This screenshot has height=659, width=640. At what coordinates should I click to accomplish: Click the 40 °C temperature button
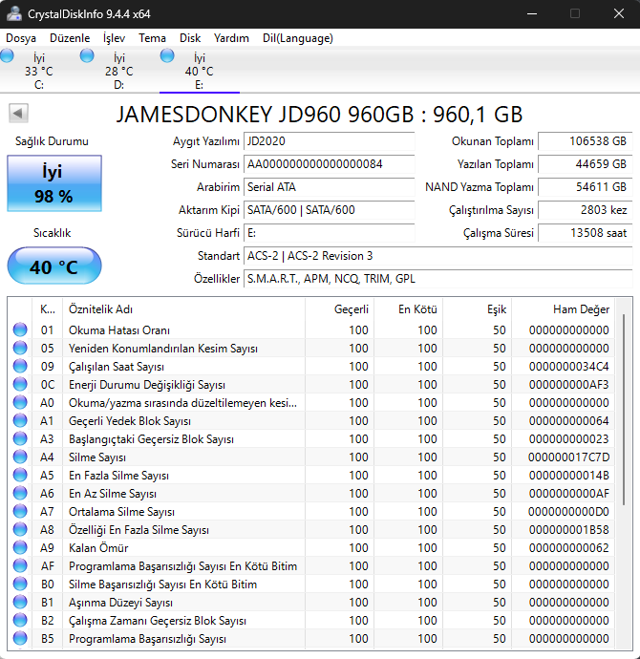(54, 266)
